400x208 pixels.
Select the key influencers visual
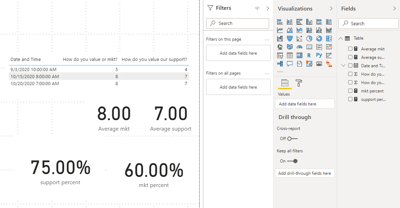tap(329, 55)
